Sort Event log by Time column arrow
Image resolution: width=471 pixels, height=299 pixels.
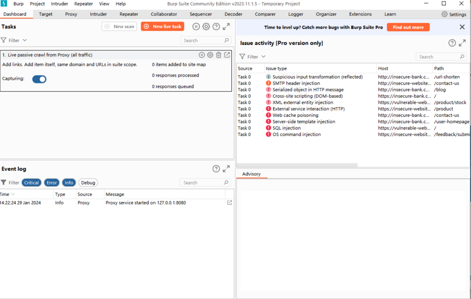[13, 194]
